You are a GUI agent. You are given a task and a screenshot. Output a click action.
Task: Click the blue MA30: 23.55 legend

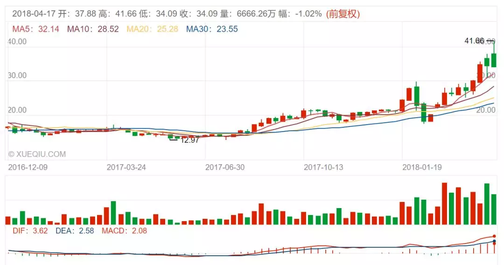click(x=212, y=29)
